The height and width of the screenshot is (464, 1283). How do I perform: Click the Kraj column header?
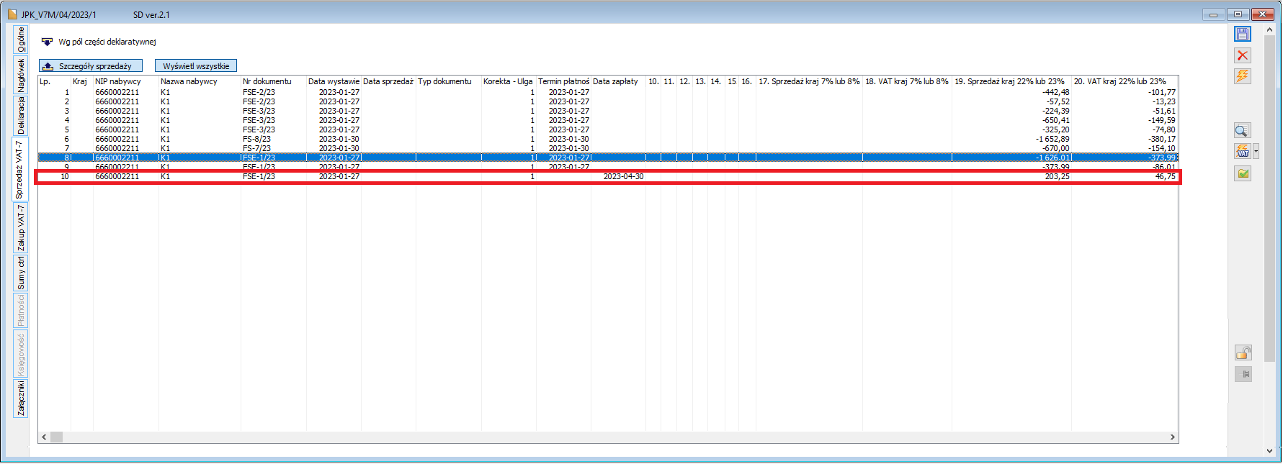[82, 81]
